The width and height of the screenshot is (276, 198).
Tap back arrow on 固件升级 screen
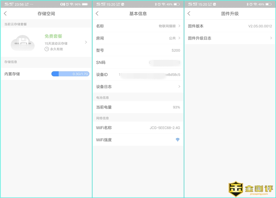click(189, 14)
